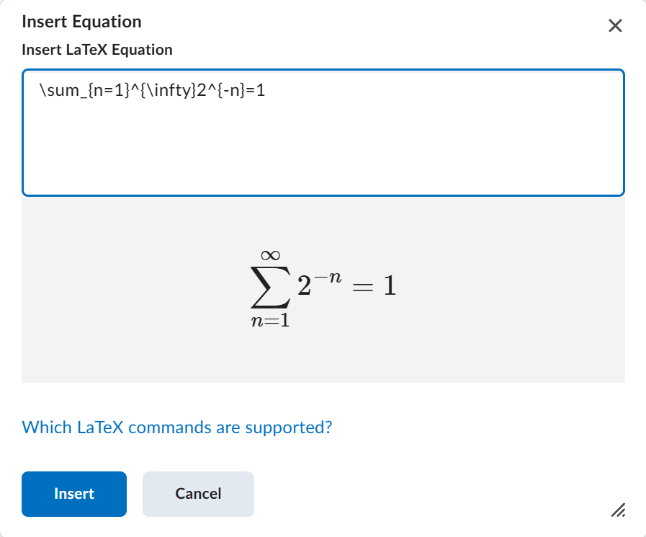The width and height of the screenshot is (646, 537).
Task: Click the Insert Equation title text
Action: (81, 22)
